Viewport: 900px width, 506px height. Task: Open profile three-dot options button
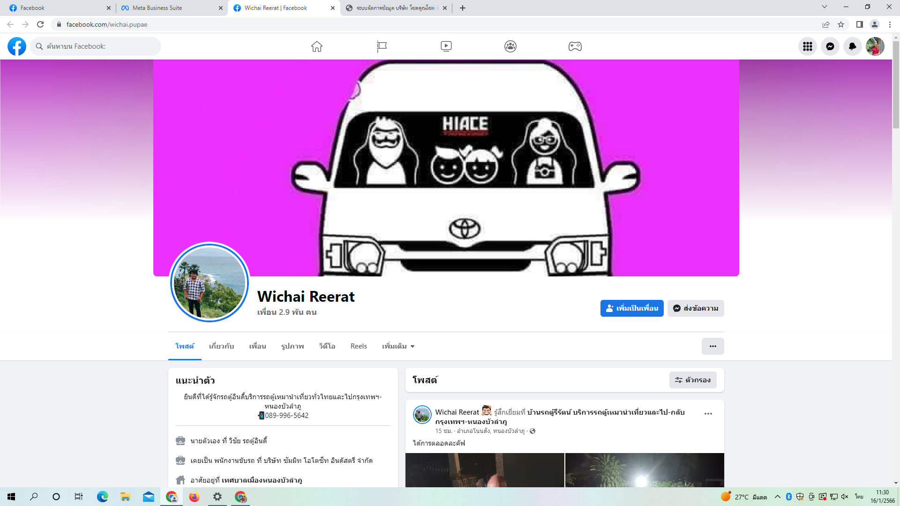tap(712, 346)
